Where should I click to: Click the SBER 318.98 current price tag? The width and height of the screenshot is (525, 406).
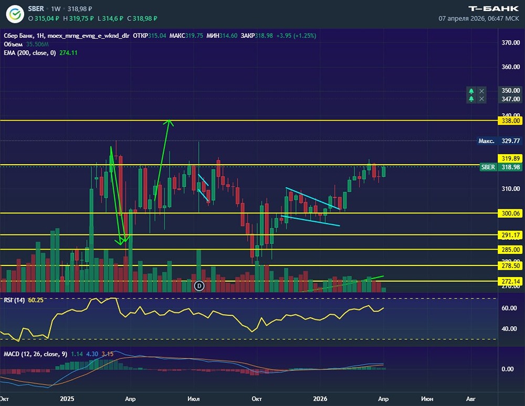pyautogui.click(x=500, y=167)
